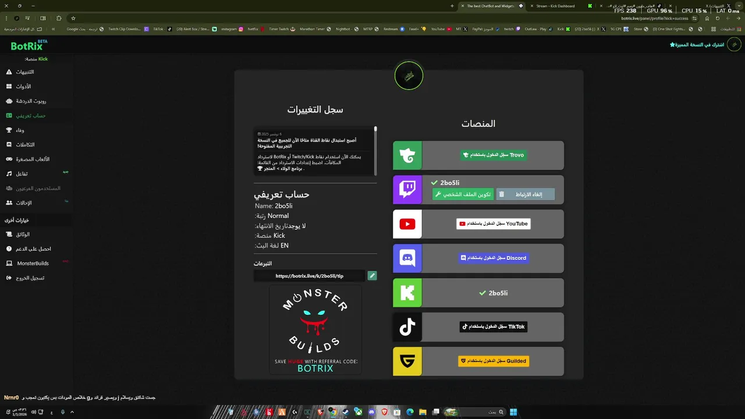Click the chat bot speech bubble icon
745x419 pixels.
9,101
